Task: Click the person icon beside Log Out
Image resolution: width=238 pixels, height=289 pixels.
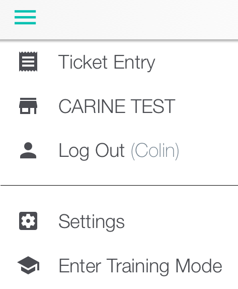Action: [x=28, y=150]
